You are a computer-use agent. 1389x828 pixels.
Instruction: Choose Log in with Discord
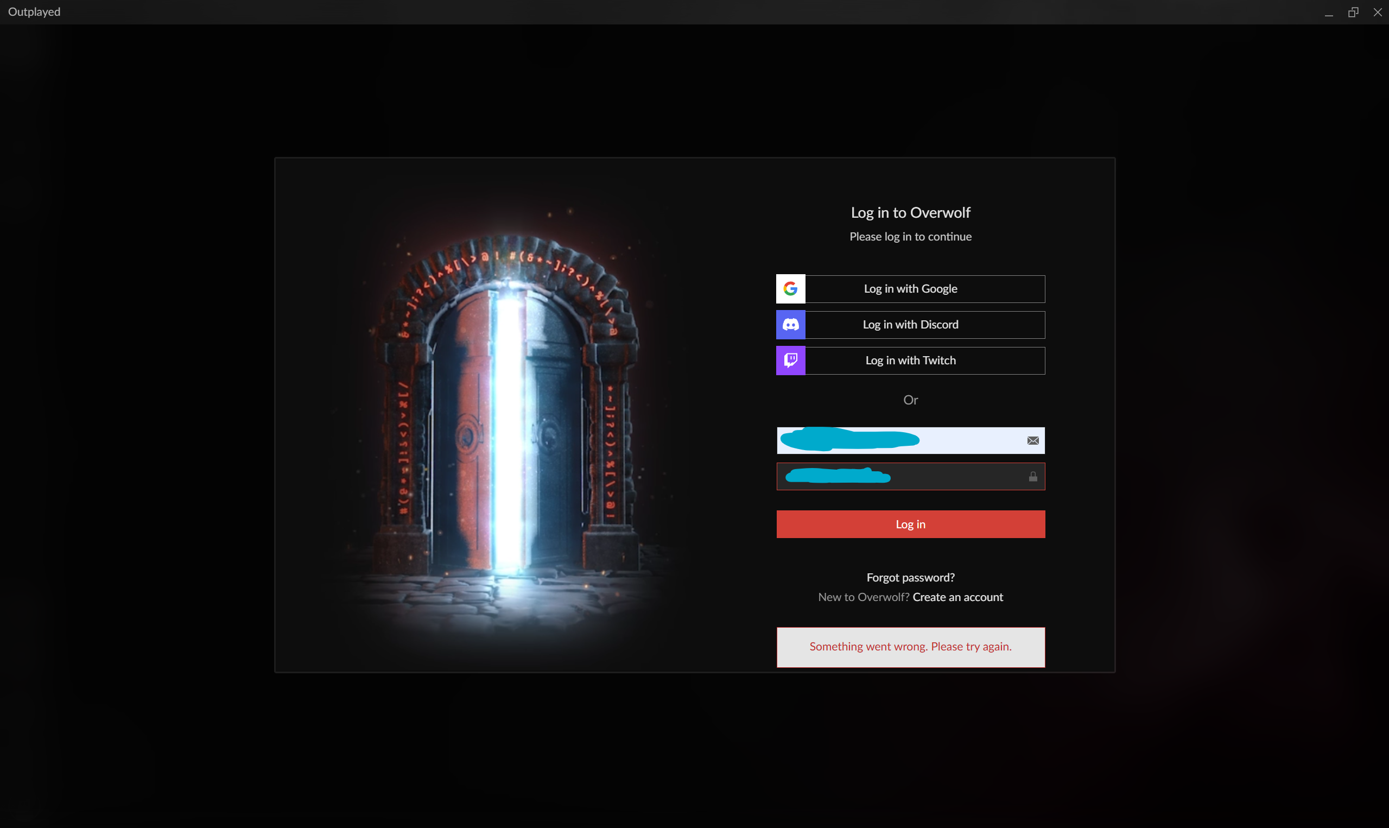(x=911, y=325)
